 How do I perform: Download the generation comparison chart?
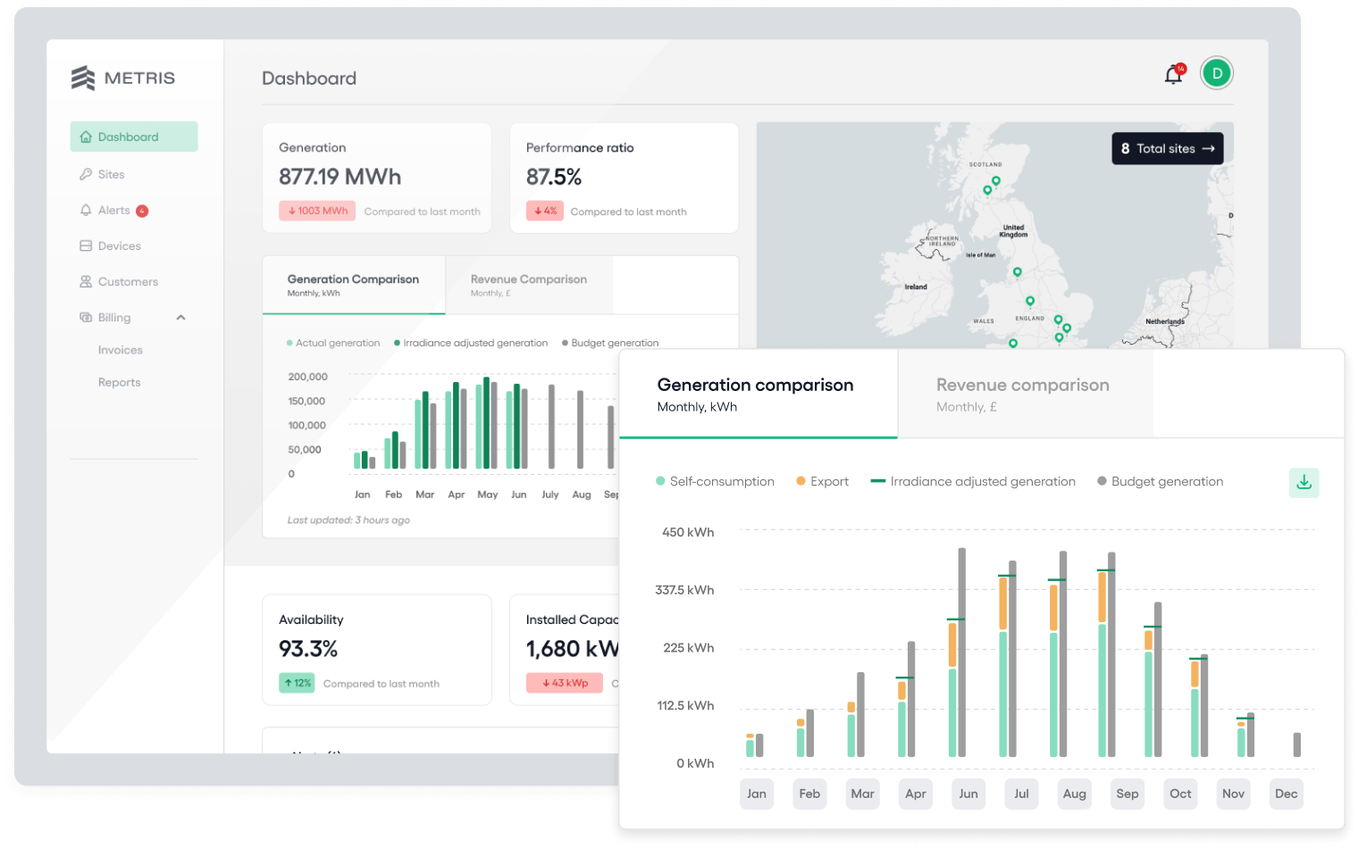click(x=1304, y=482)
